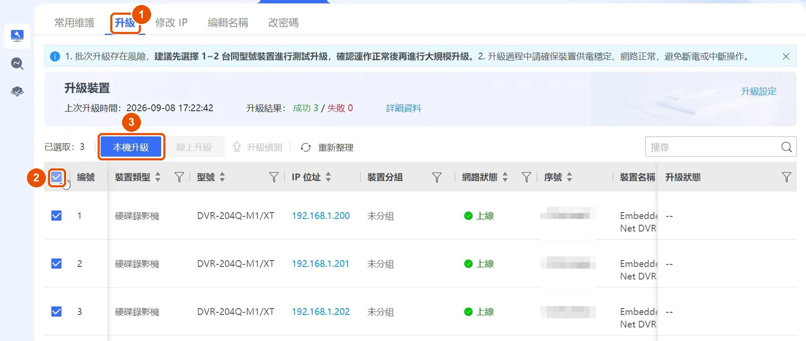This screenshot has width=806, height=341.
Task: Click the 上線 status in row 1
Action: click(479, 216)
